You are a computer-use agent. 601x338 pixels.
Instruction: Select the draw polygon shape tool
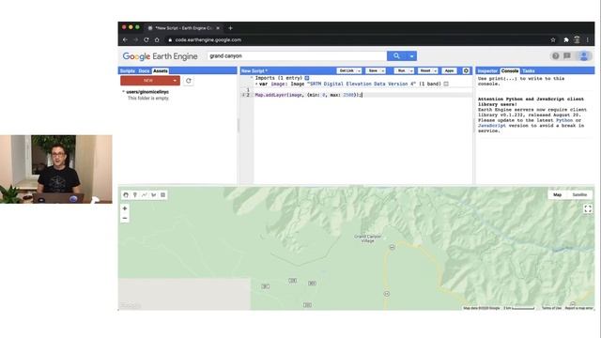coord(154,195)
